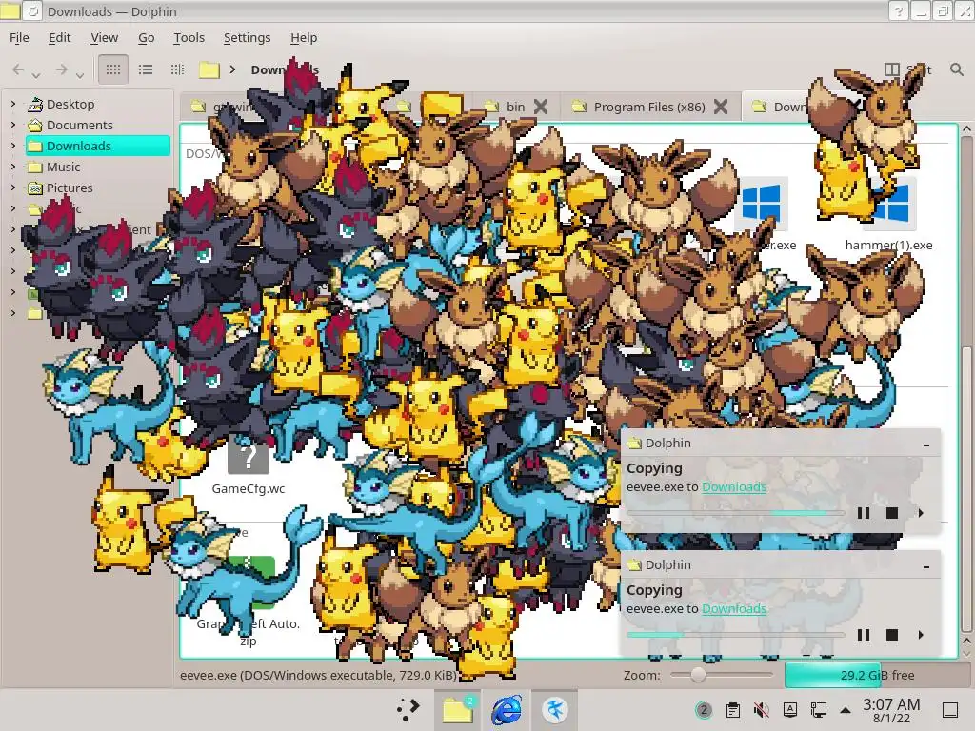Open the application launcher in taskbar
Screen dimensions: 975x731
[x=408, y=709]
